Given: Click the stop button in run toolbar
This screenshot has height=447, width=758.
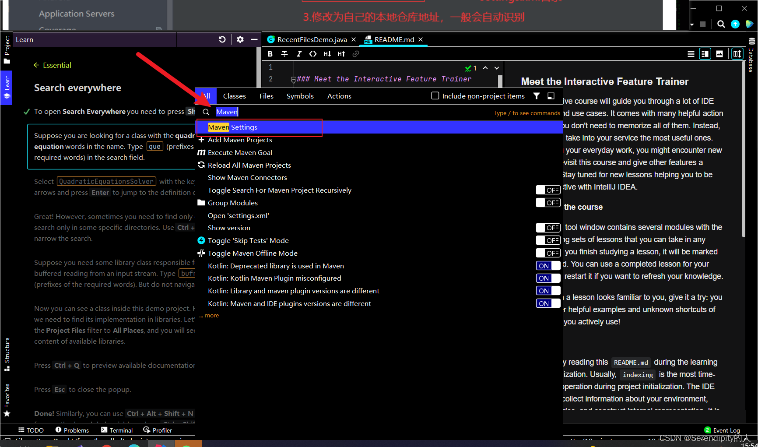Looking at the screenshot, I should point(703,24).
